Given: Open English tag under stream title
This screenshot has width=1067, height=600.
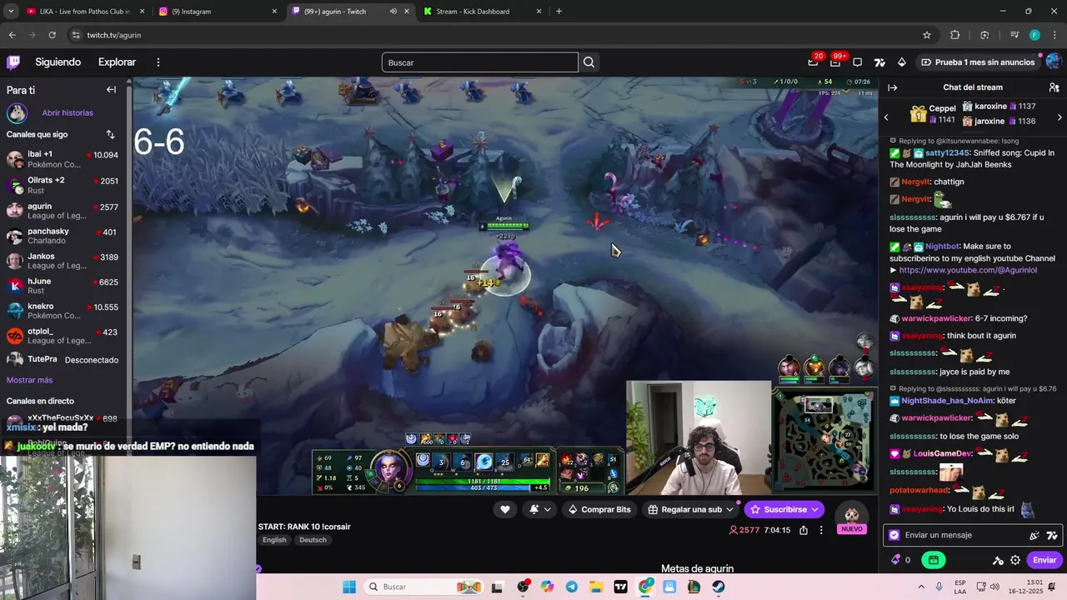Looking at the screenshot, I should (x=274, y=540).
